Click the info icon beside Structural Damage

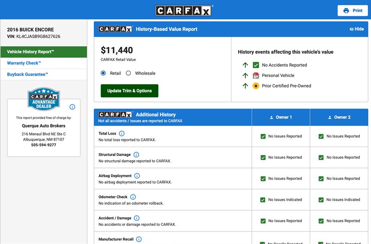tap(136, 155)
